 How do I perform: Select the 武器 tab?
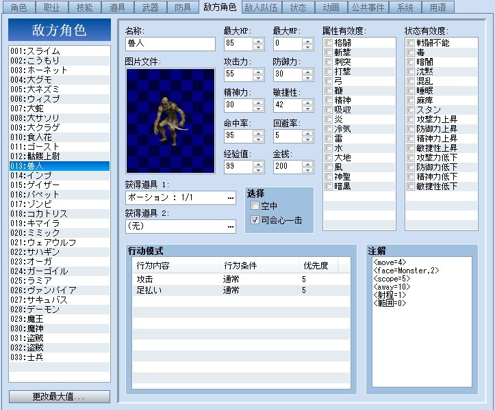pyautogui.click(x=150, y=8)
